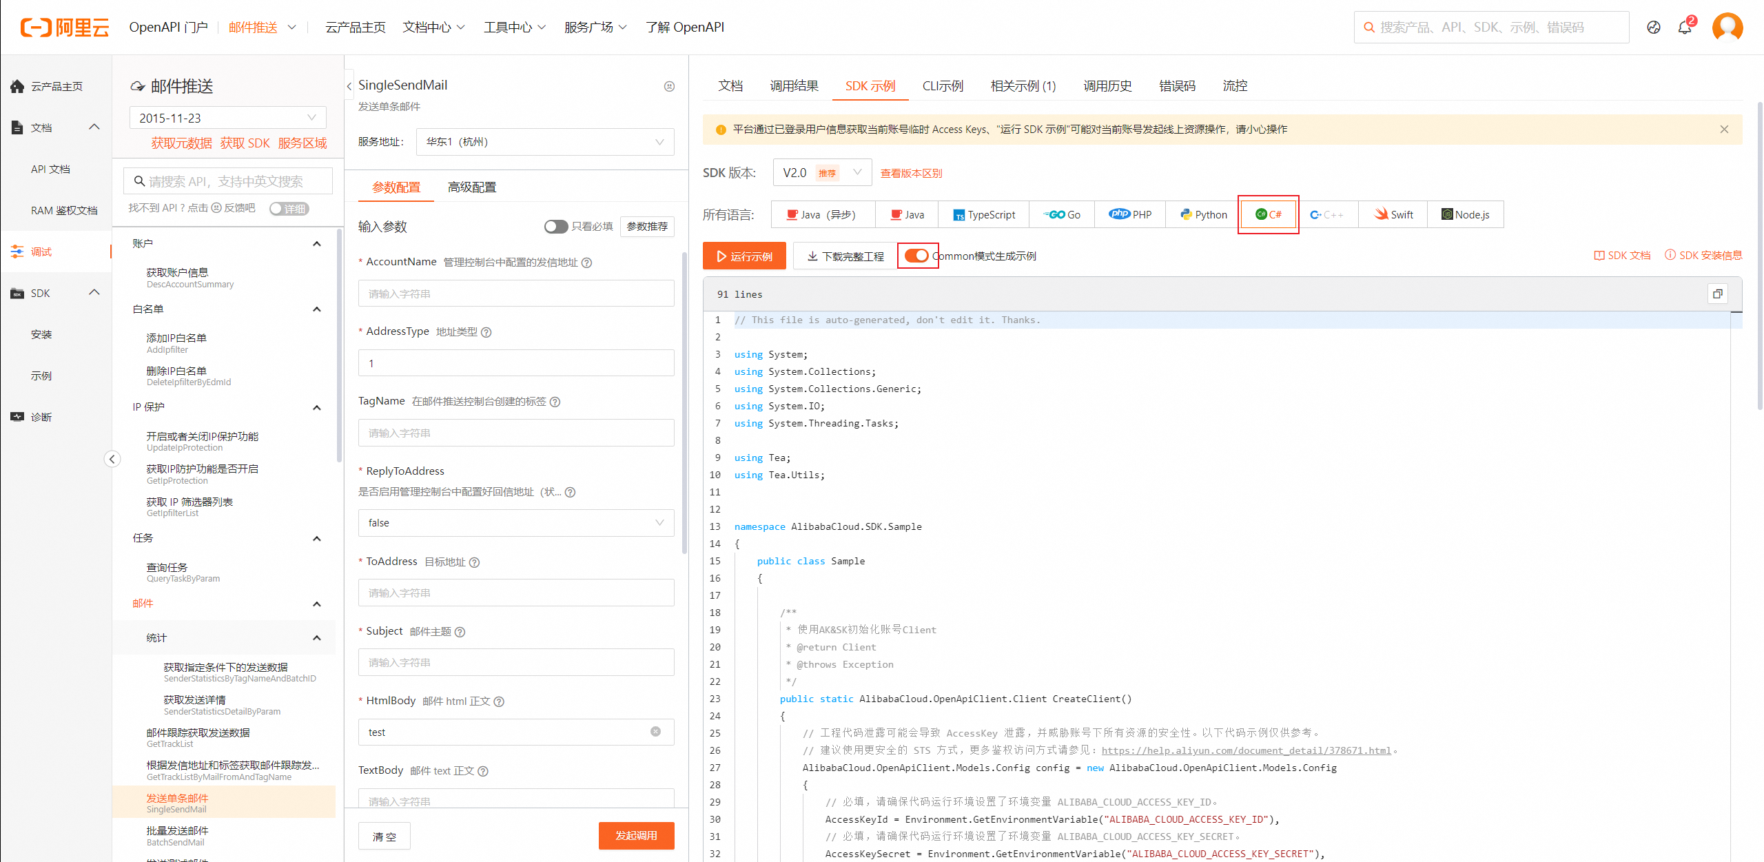Clear the HtmlBody field with x icon
The height and width of the screenshot is (862, 1764).
tap(655, 732)
